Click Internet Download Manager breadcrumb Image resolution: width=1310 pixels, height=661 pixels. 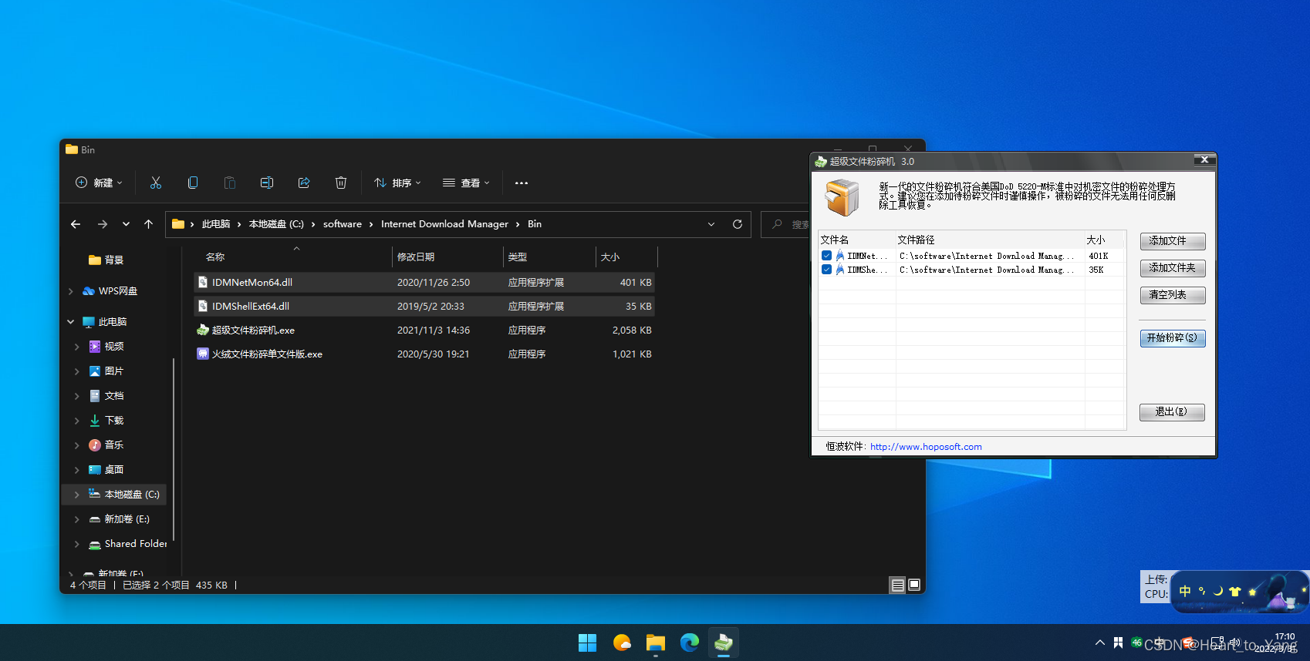pyautogui.click(x=444, y=224)
